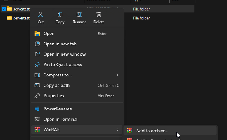The image size is (227, 140).
Task: Open Properties from the context menu
Action: pos(77,96)
